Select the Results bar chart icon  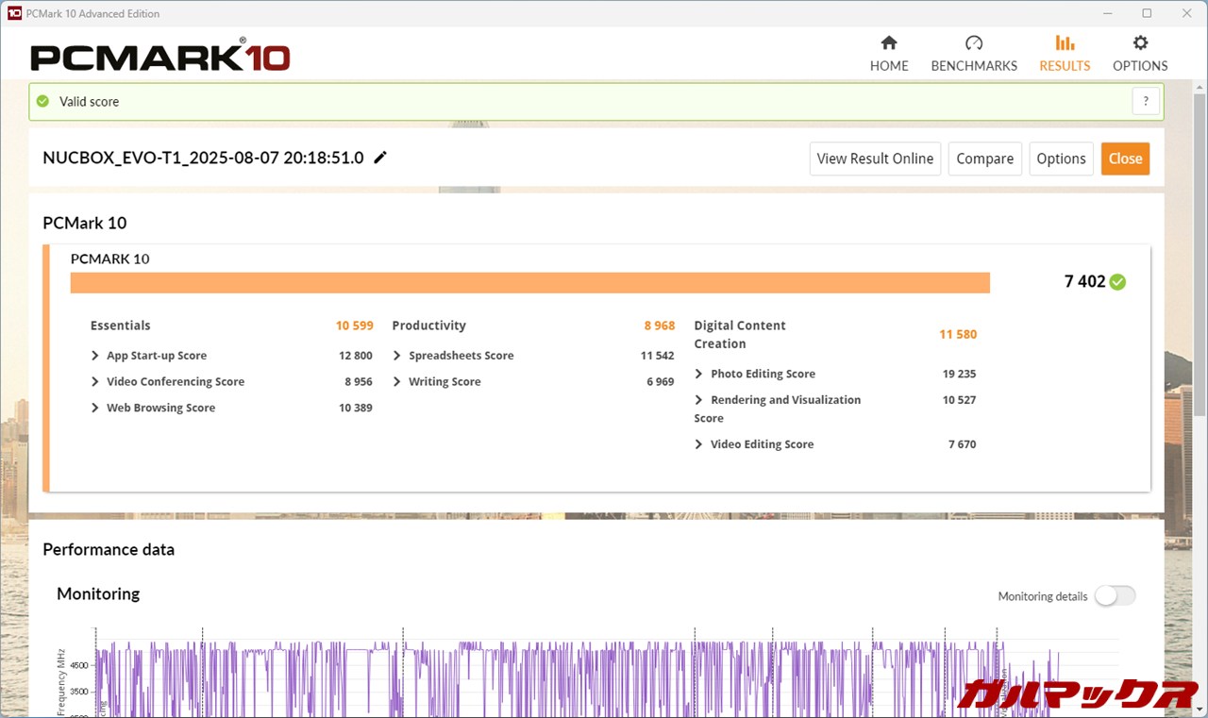1065,43
